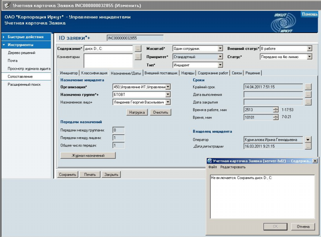The height and width of the screenshot is (237, 321).
Task: Open date picker for Дата выполнения
Action: (x=308, y=95)
